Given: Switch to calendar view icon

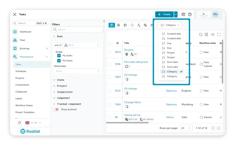Looking at the screenshot, I should point(125,25).
